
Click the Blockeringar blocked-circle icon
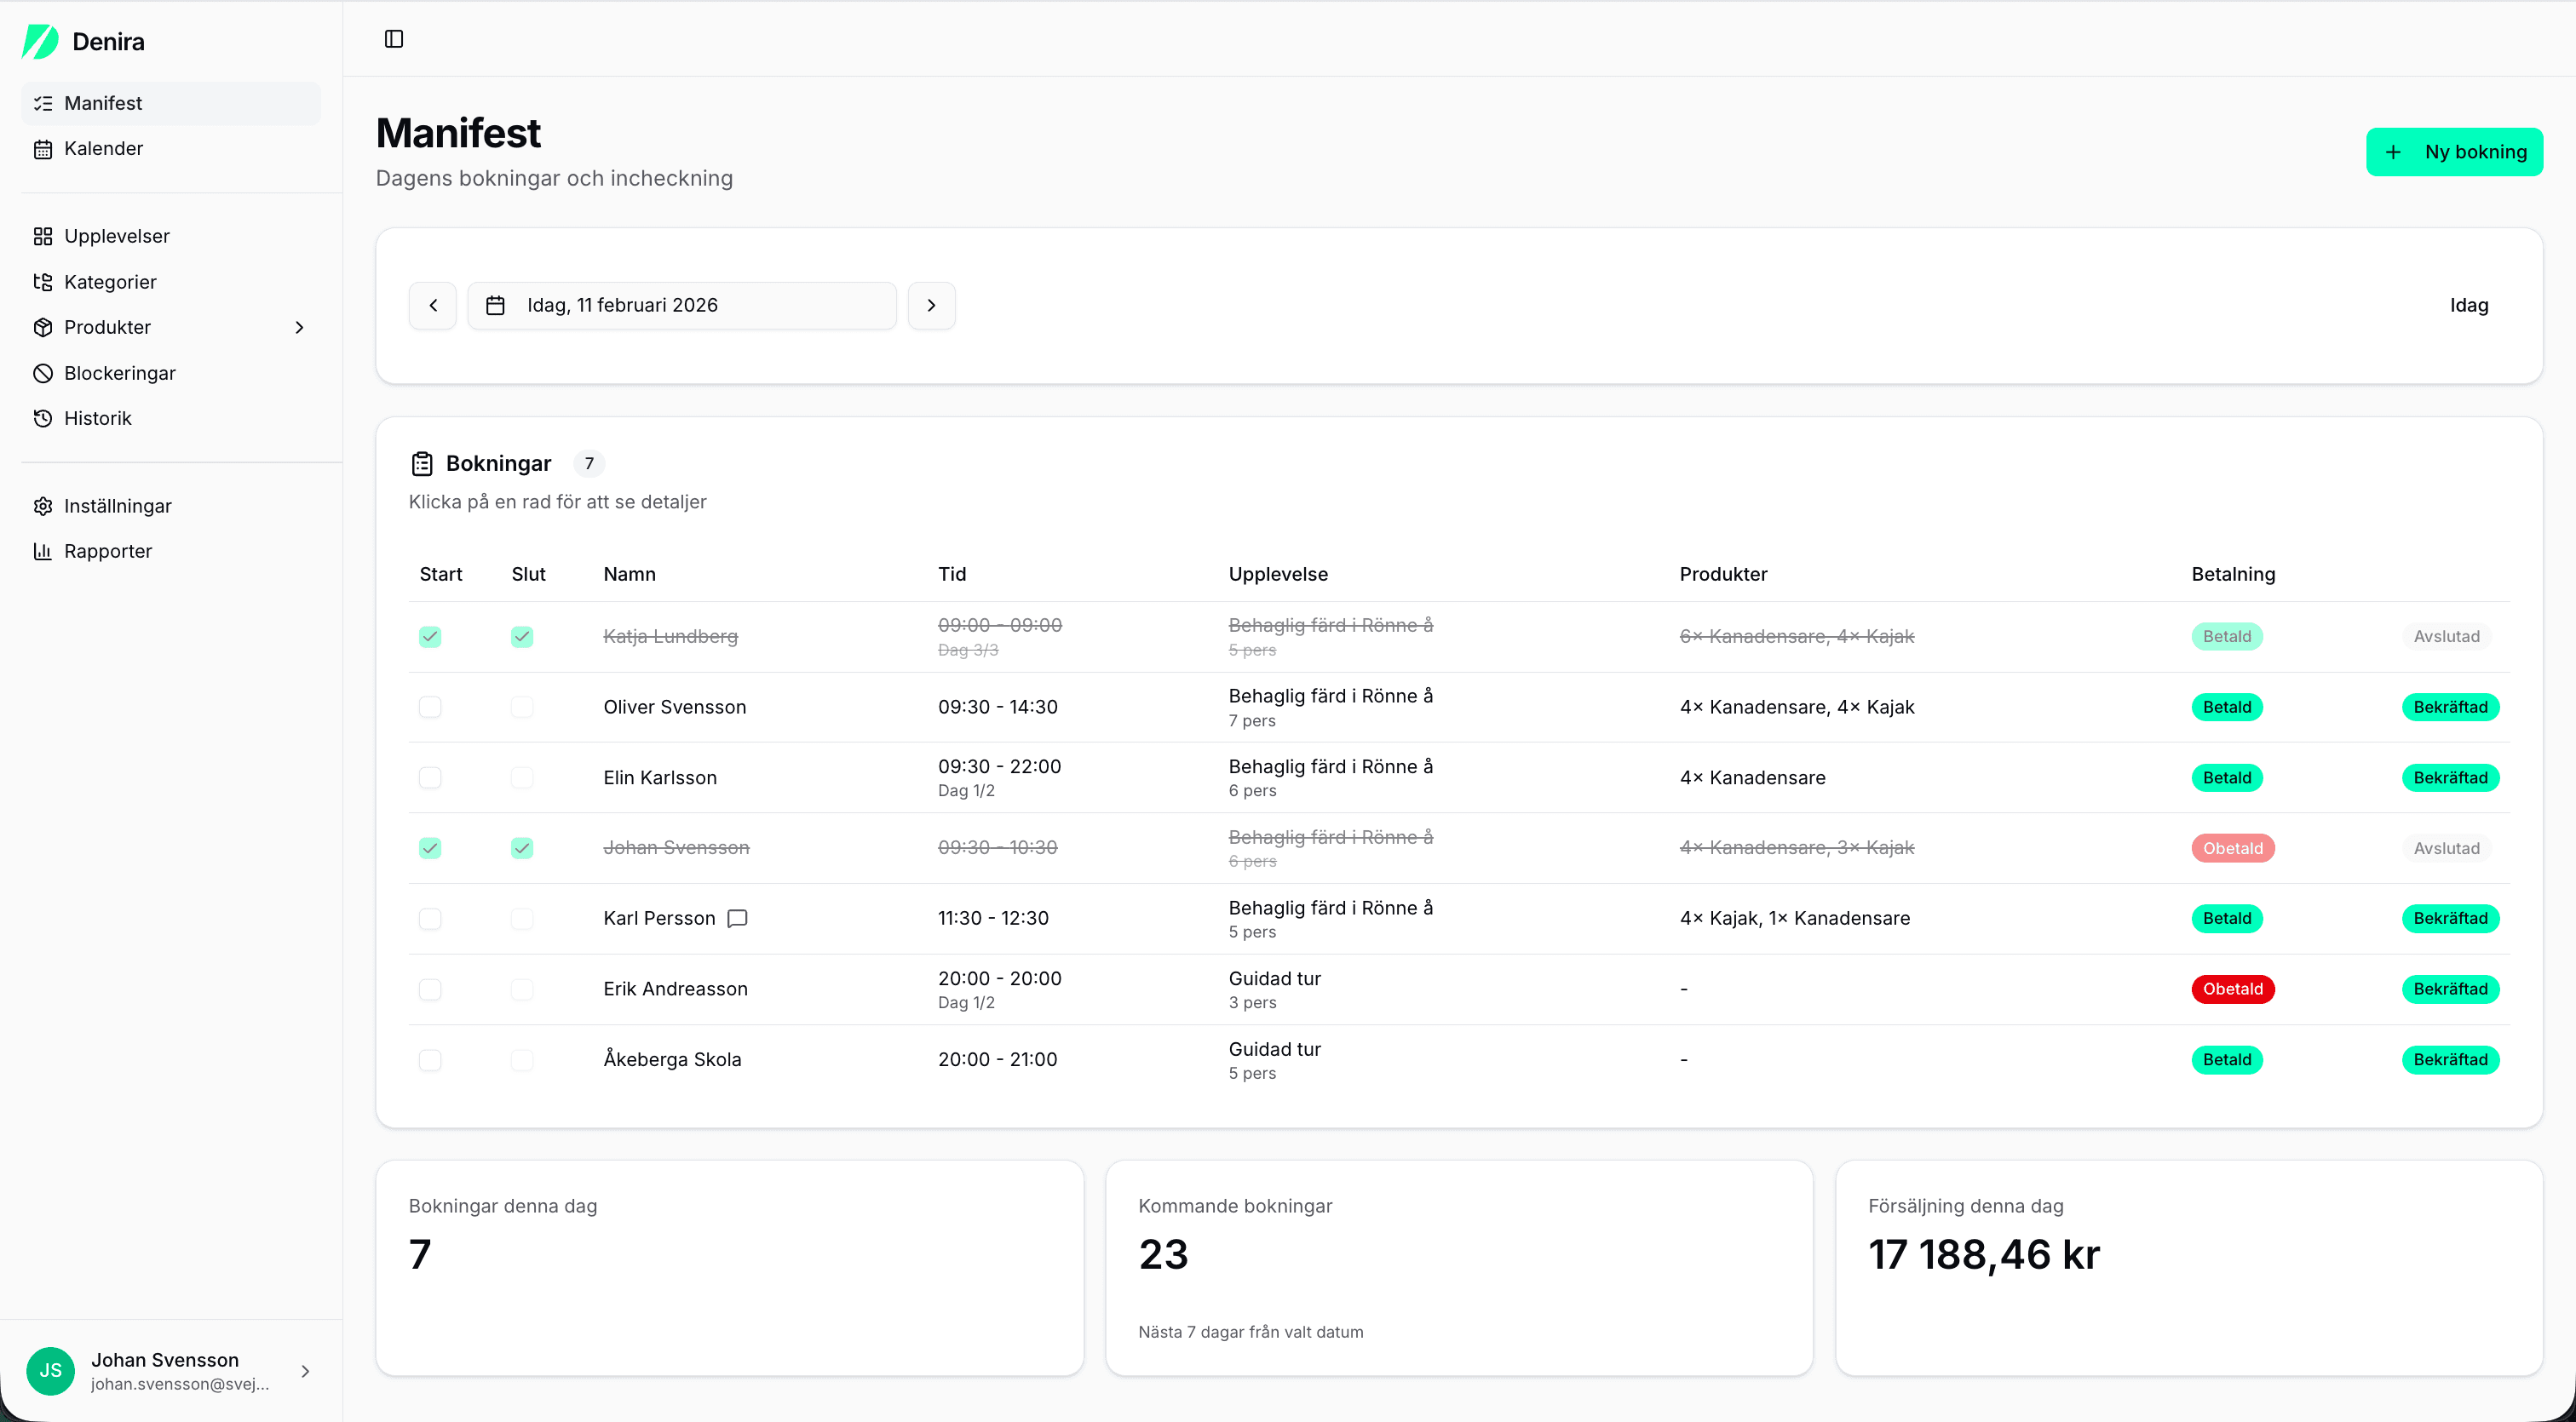(42, 373)
